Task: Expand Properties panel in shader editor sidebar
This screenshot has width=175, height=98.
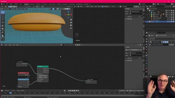Action: pos(126,19)
